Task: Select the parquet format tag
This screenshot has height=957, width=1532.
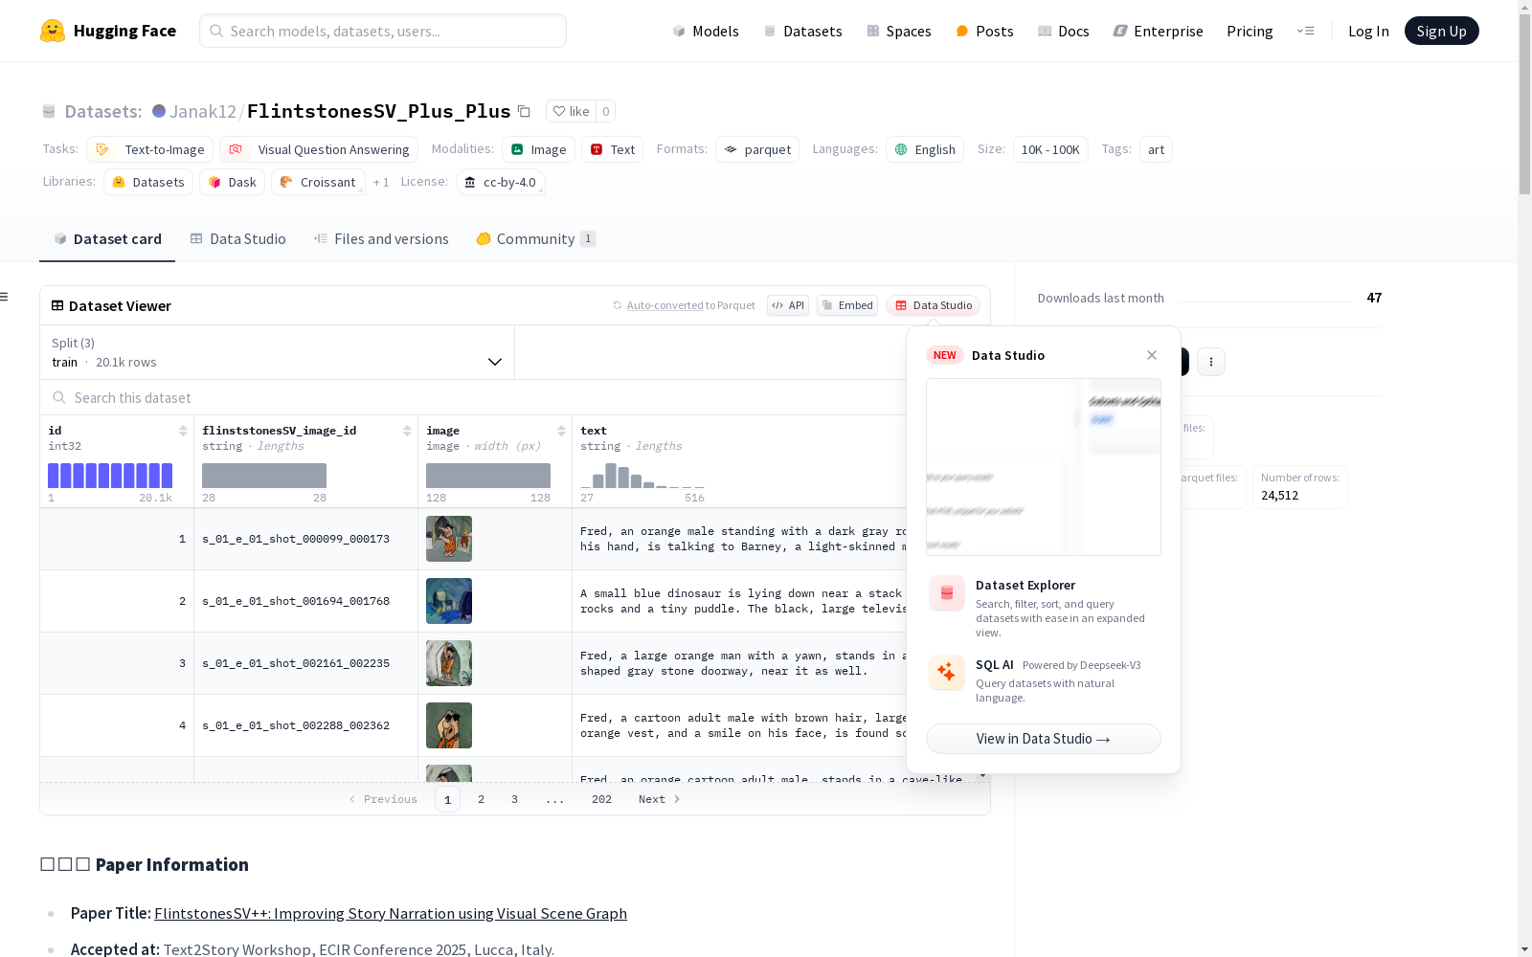Action: coord(757,149)
